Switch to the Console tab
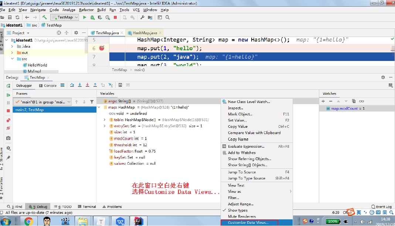 click(48, 86)
